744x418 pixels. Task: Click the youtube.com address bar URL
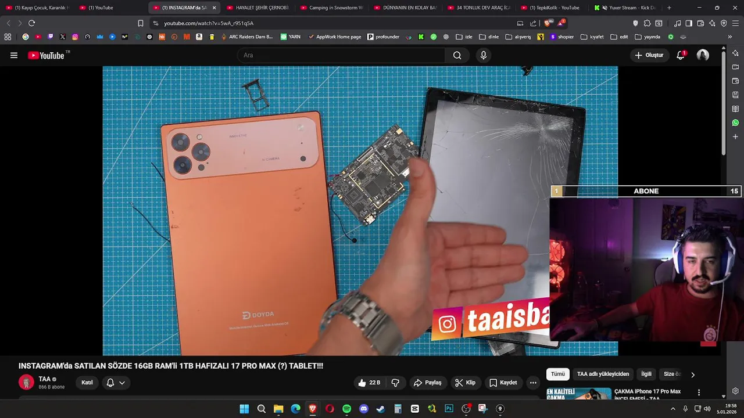pyautogui.click(x=209, y=23)
